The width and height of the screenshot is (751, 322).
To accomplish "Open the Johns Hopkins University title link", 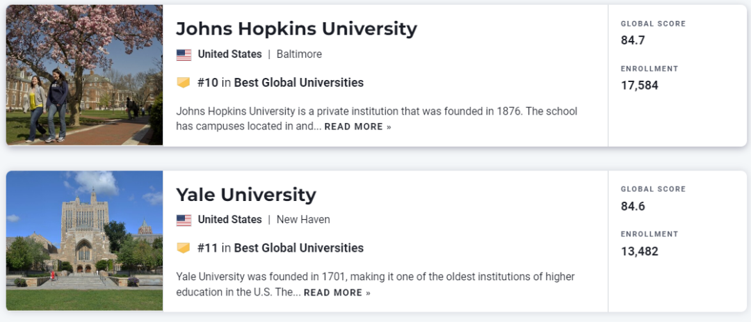I will tap(296, 29).
